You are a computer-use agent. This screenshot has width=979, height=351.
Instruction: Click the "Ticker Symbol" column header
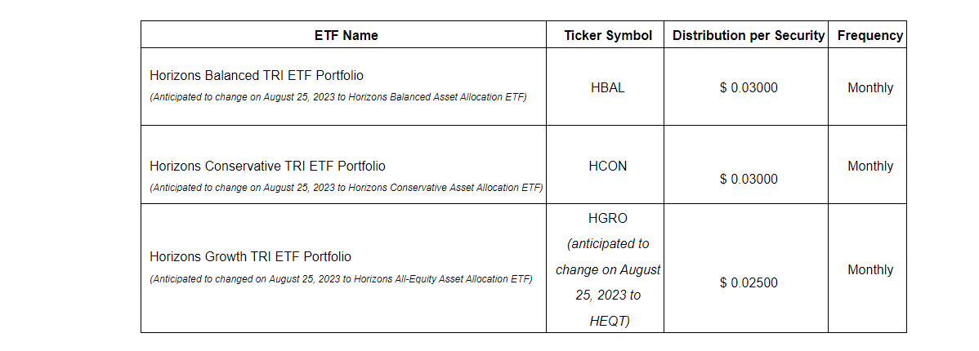tap(607, 35)
